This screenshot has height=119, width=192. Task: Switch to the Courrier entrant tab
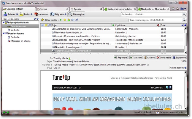pyautogui.click(x=19, y=9)
